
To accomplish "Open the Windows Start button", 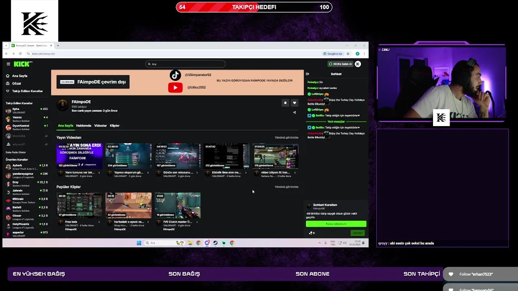I will tap(139, 243).
